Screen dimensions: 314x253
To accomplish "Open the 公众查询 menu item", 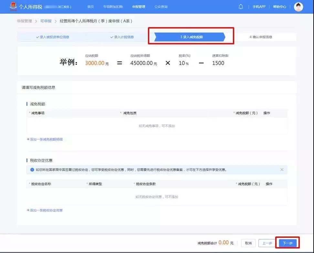I will pyautogui.click(x=161, y=6).
